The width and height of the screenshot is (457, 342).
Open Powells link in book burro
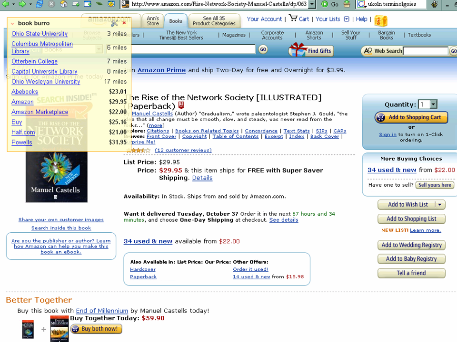22,142
